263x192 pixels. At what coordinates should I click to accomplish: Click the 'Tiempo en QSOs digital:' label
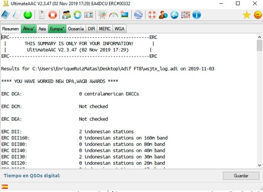pos(32,176)
